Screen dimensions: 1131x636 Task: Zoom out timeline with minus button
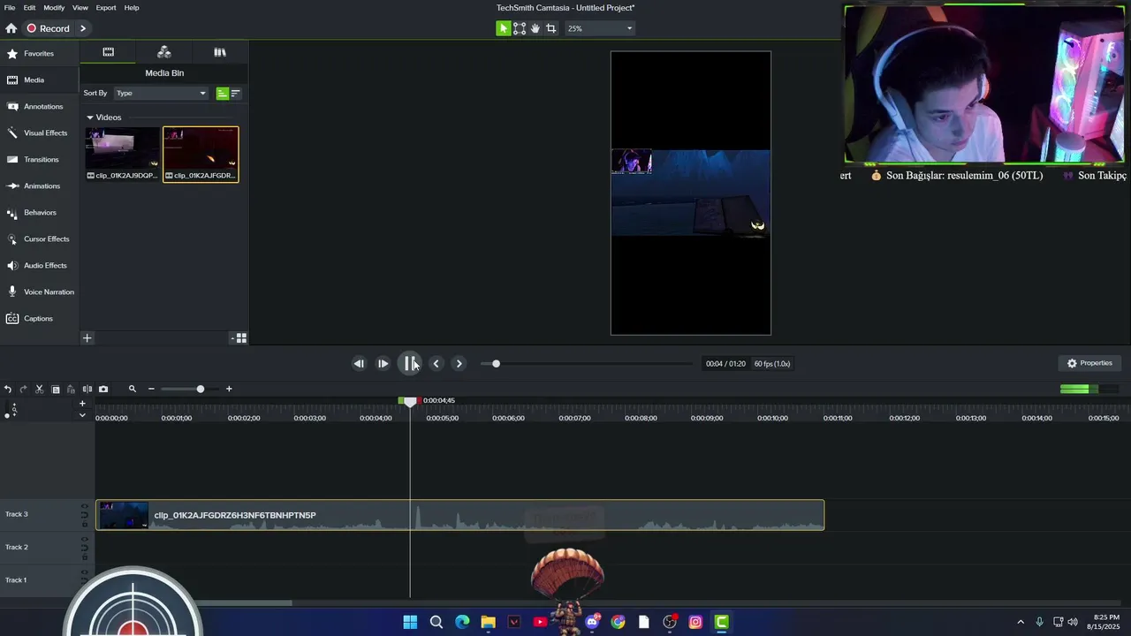[151, 390]
